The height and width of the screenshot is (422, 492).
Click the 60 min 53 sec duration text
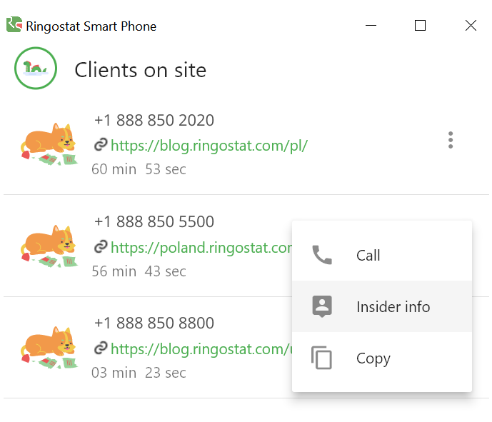pyautogui.click(x=139, y=169)
